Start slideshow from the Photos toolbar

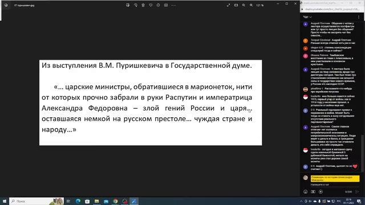coord(166,5)
